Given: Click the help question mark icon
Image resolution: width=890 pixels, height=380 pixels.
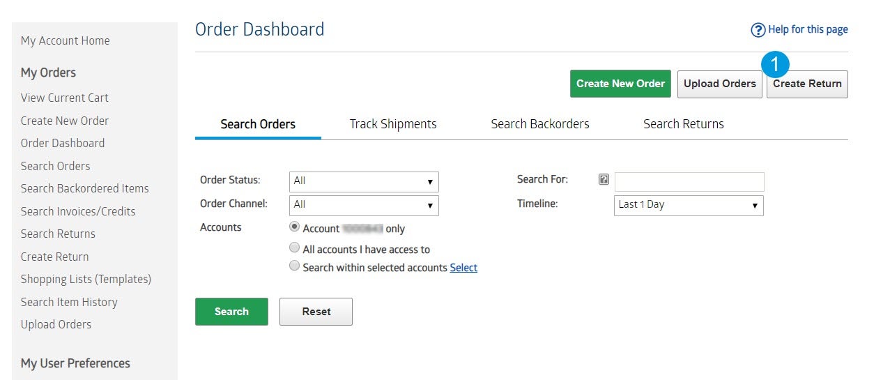Looking at the screenshot, I should point(758,30).
